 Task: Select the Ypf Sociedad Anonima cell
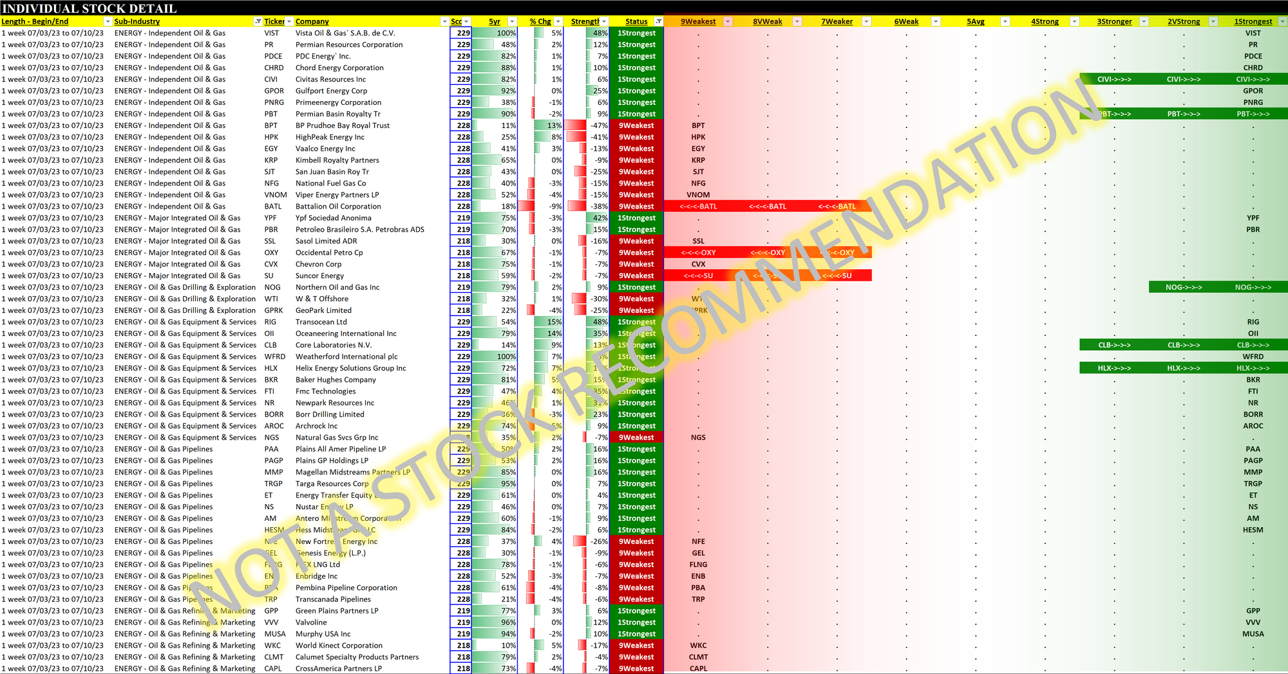click(x=372, y=218)
